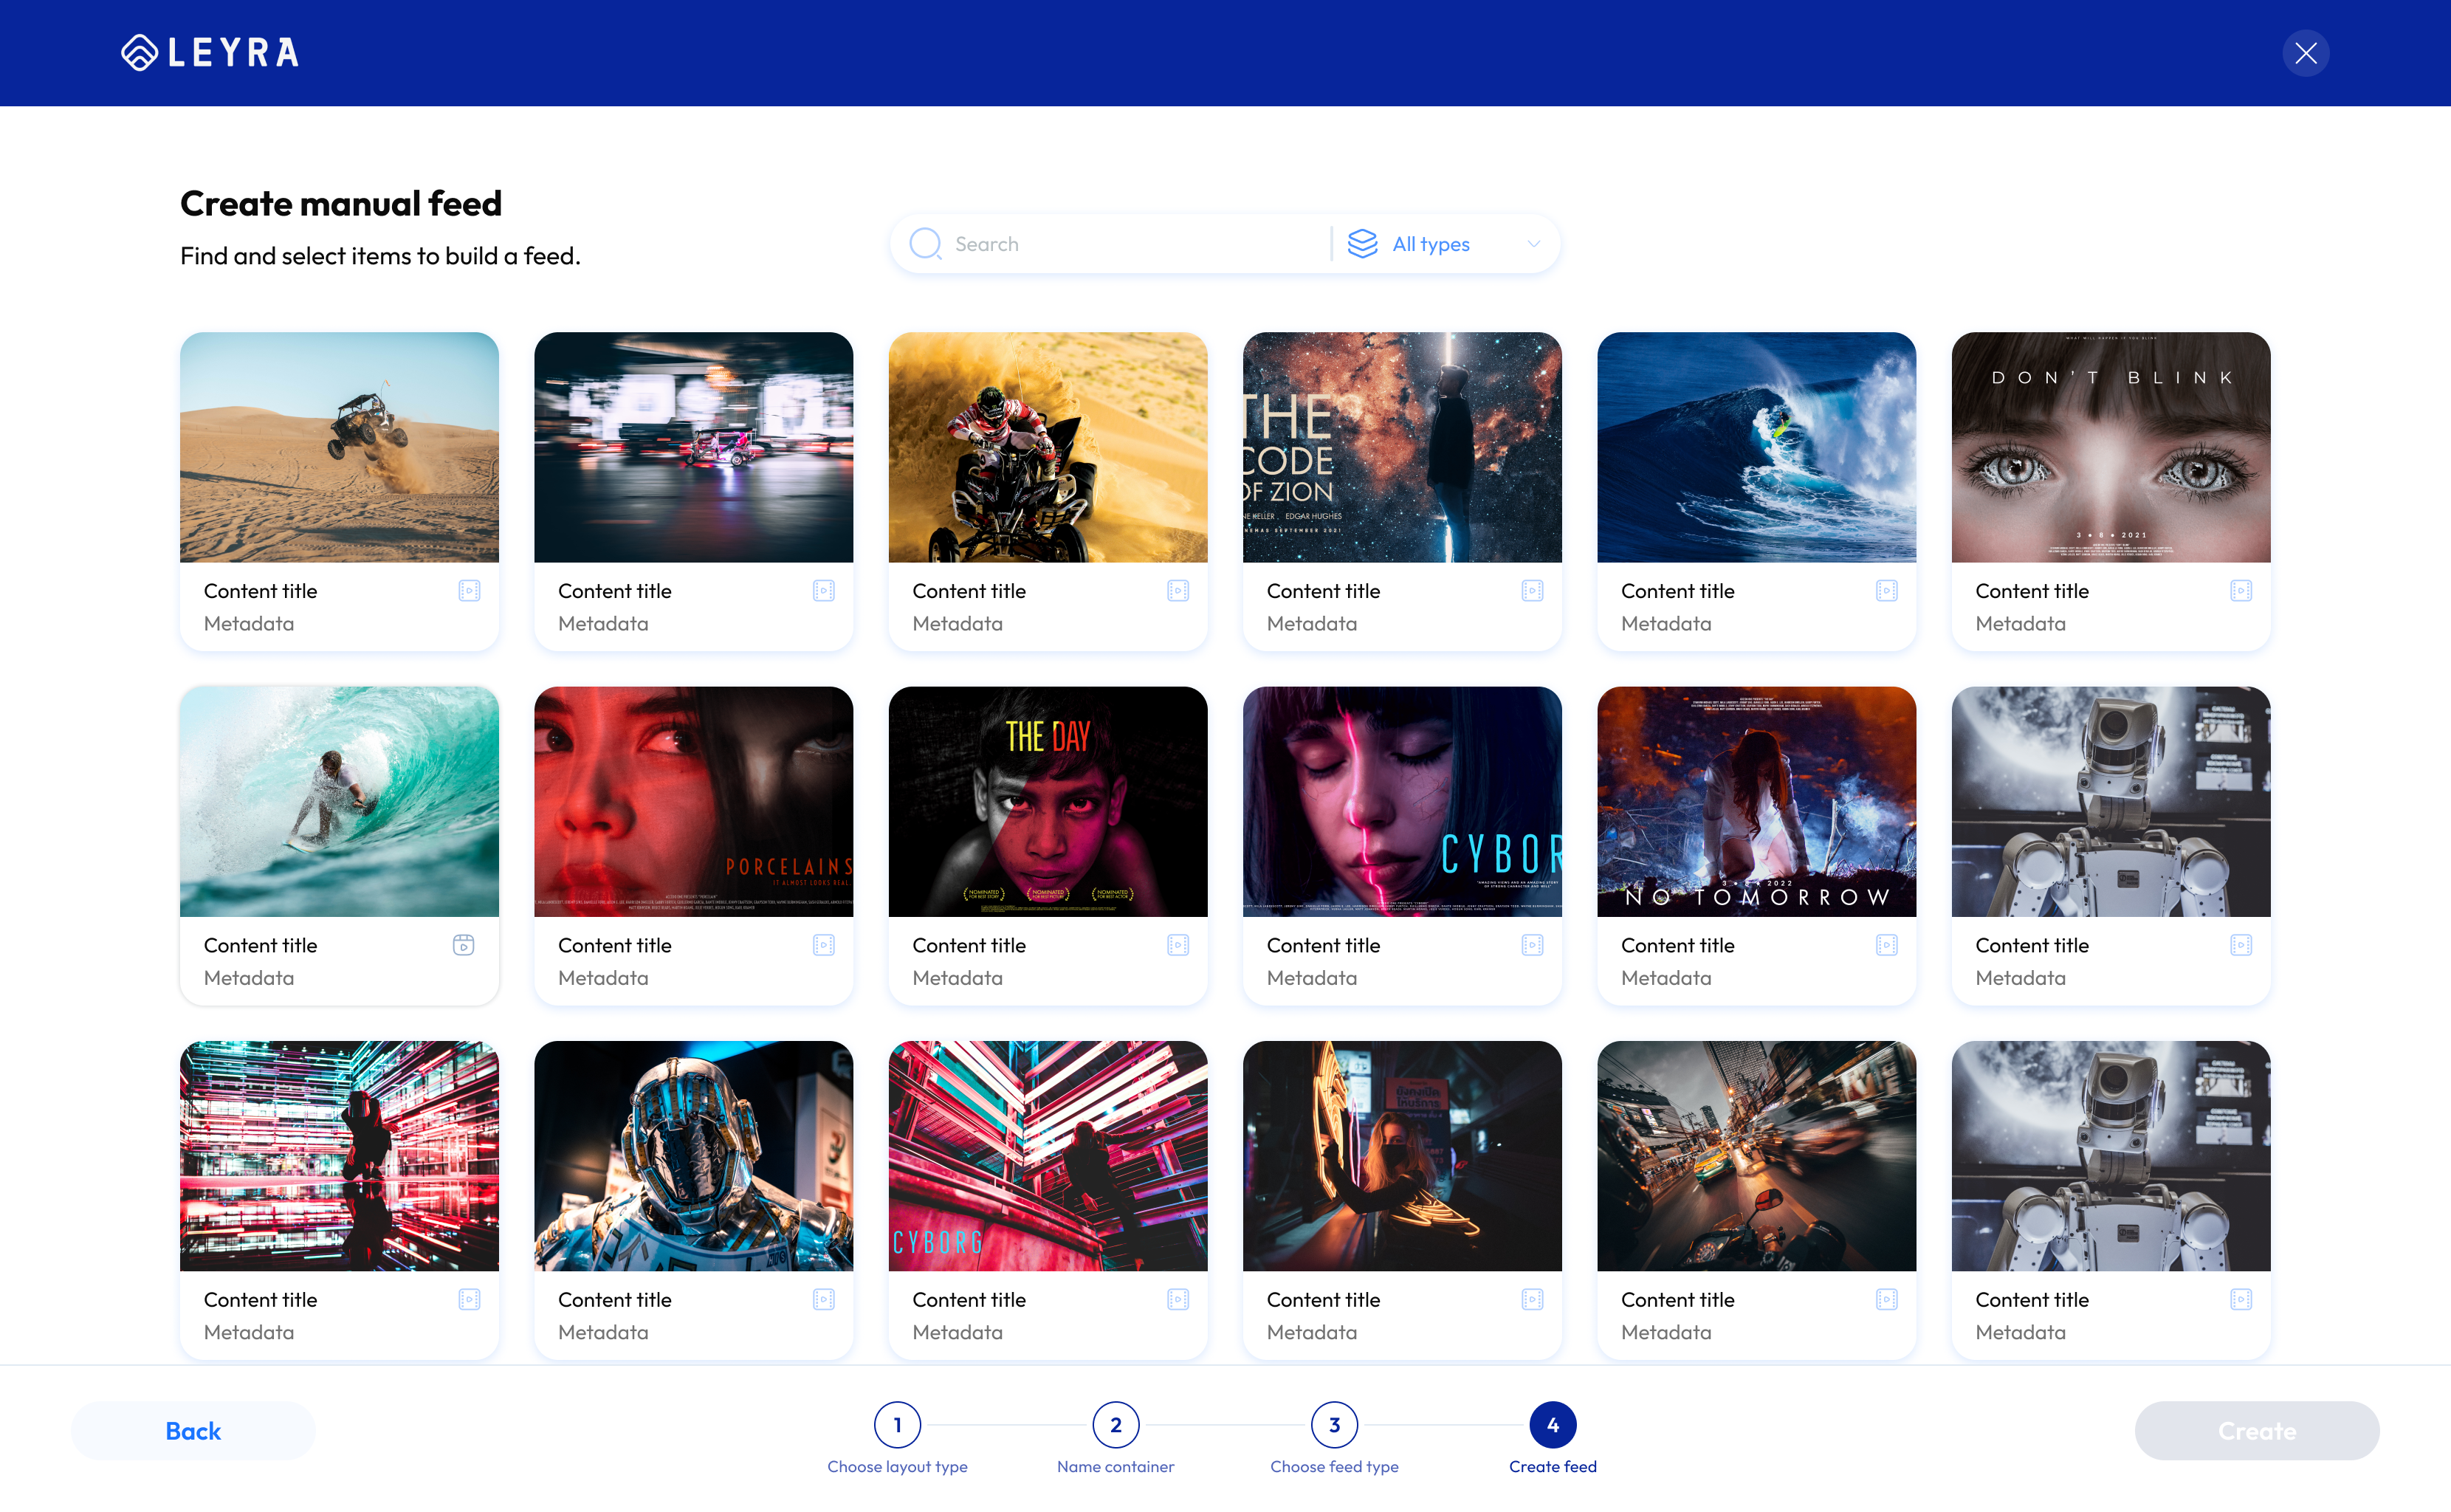Click the Create button
2451x1512 pixels.
point(2257,1431)
